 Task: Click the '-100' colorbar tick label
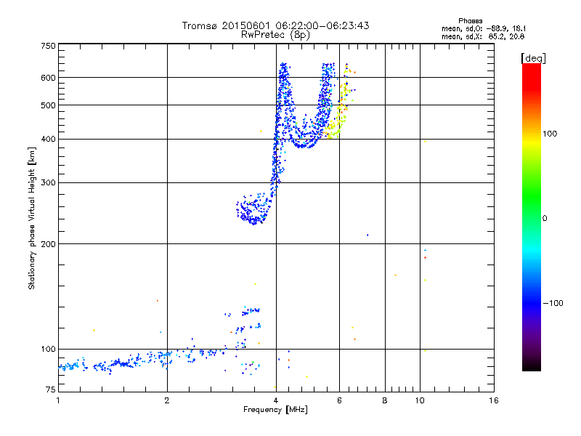553,303
